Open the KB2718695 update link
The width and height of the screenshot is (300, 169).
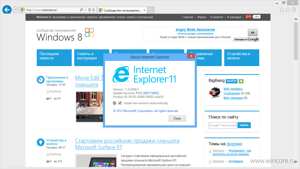coord(151,93)
